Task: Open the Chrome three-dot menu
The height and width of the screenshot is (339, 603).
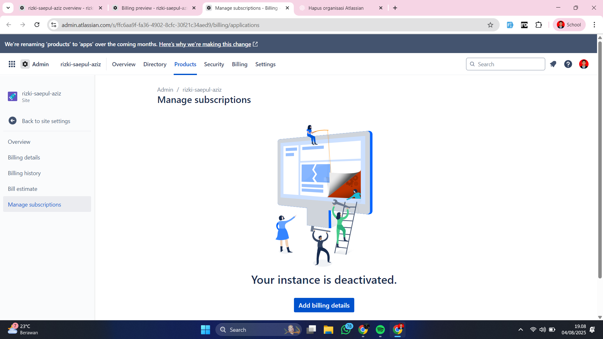Action: [594, 25]
